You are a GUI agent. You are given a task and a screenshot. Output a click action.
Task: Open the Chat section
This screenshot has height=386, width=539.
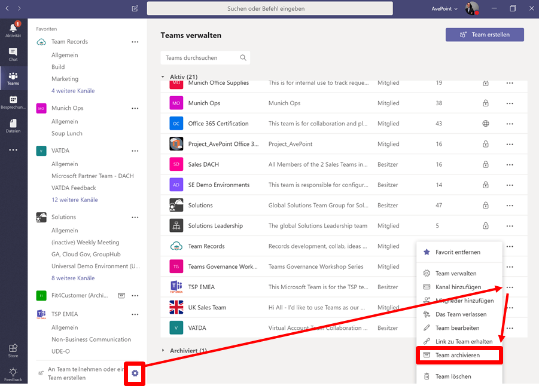[x=13, y=54]
